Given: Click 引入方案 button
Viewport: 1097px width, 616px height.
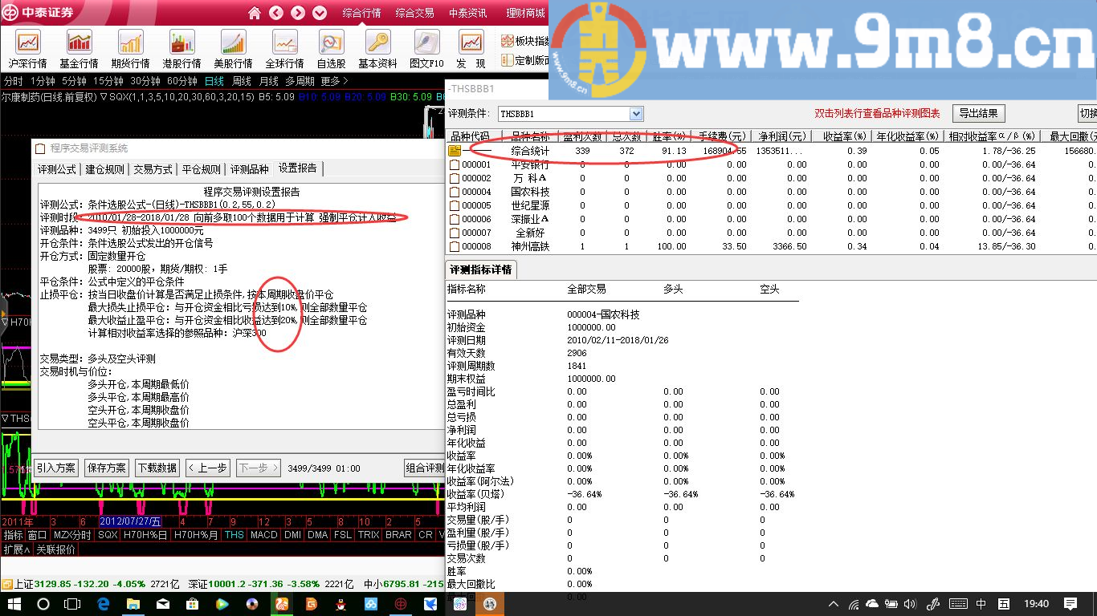Looking at the screenshot, I should pyautogui.click(x=56, y=468).
